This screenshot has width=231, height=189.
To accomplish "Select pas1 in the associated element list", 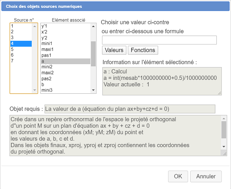I will (66, 55).
